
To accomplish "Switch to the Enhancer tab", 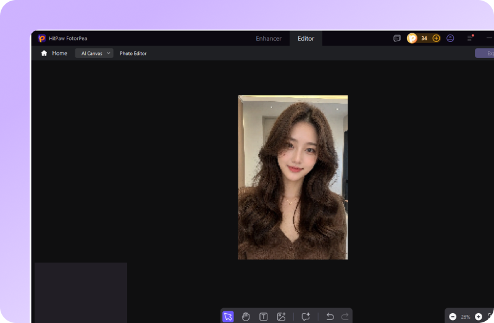I will tap(269, 38).
